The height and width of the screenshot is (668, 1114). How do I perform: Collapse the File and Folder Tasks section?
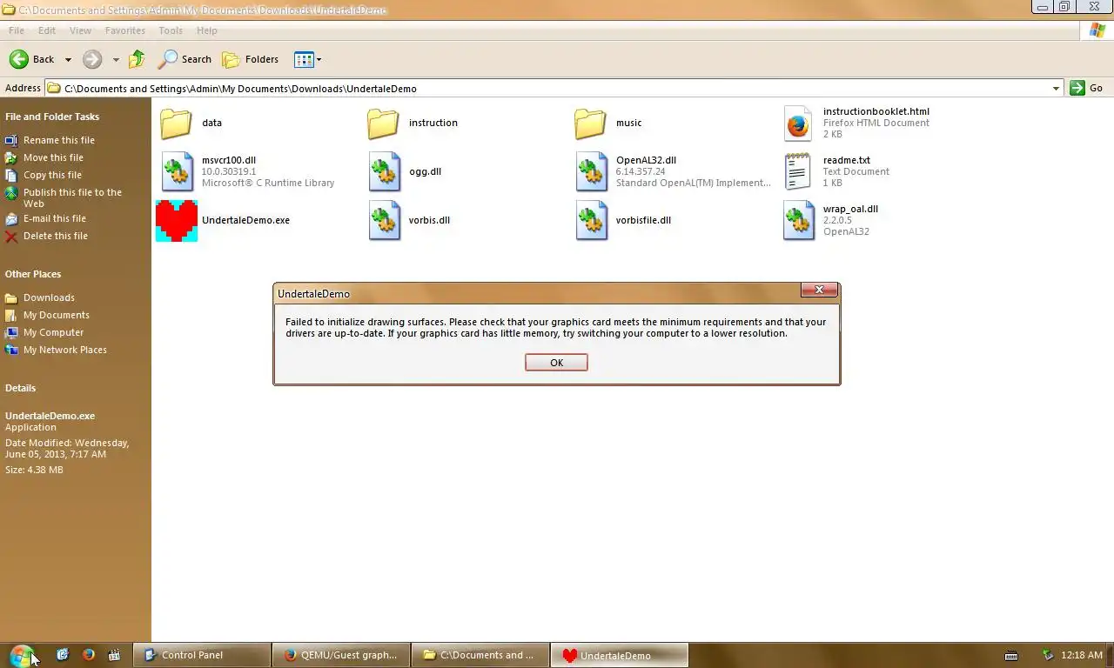[52, 117]
